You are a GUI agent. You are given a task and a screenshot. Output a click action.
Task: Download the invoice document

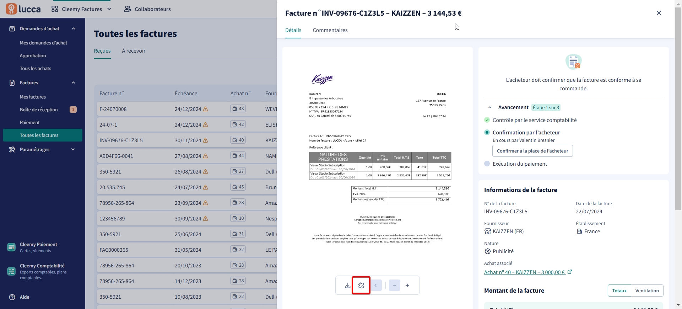point(348,285)
